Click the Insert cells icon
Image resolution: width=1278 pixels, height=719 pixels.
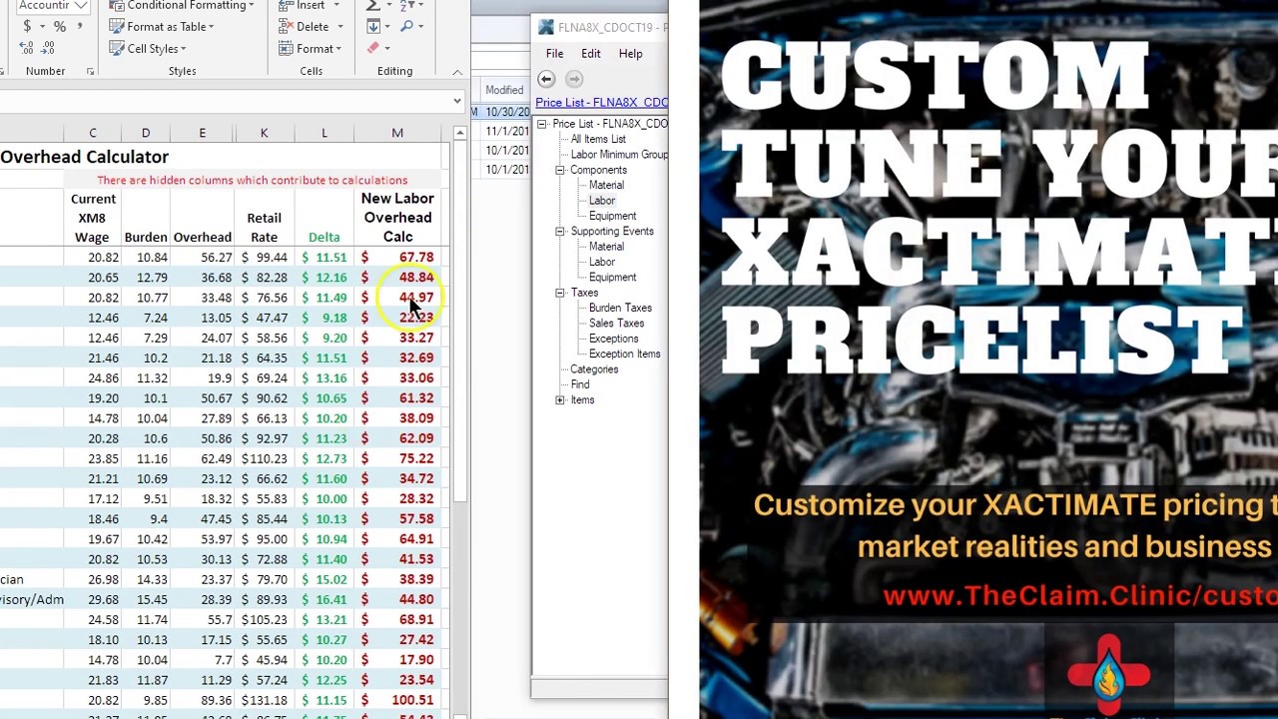pos(284,5)
